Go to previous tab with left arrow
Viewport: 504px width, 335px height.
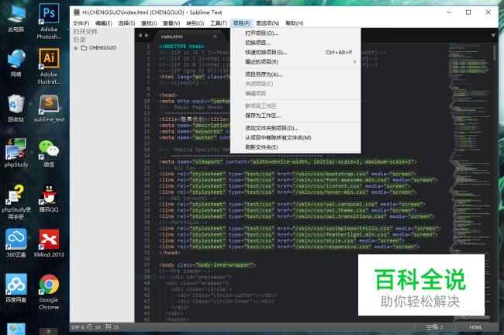(x=140, y=36)
